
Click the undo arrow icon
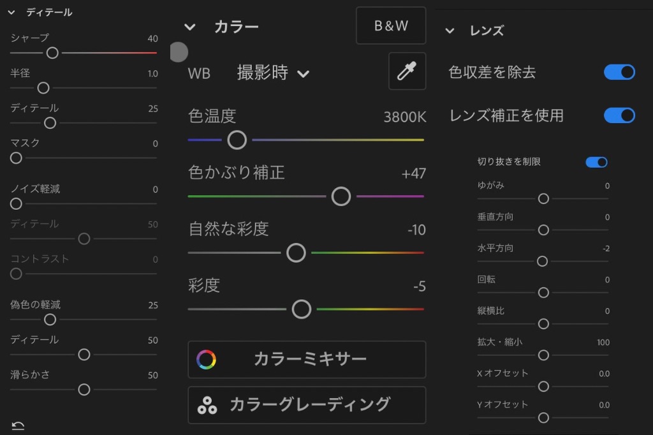[18, 425]
